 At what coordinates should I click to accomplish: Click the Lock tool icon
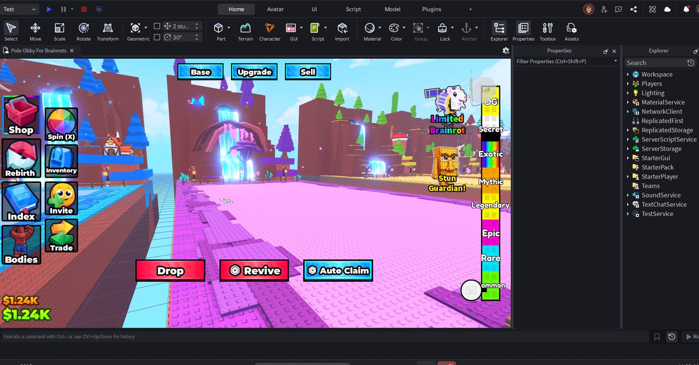(442, 28)
